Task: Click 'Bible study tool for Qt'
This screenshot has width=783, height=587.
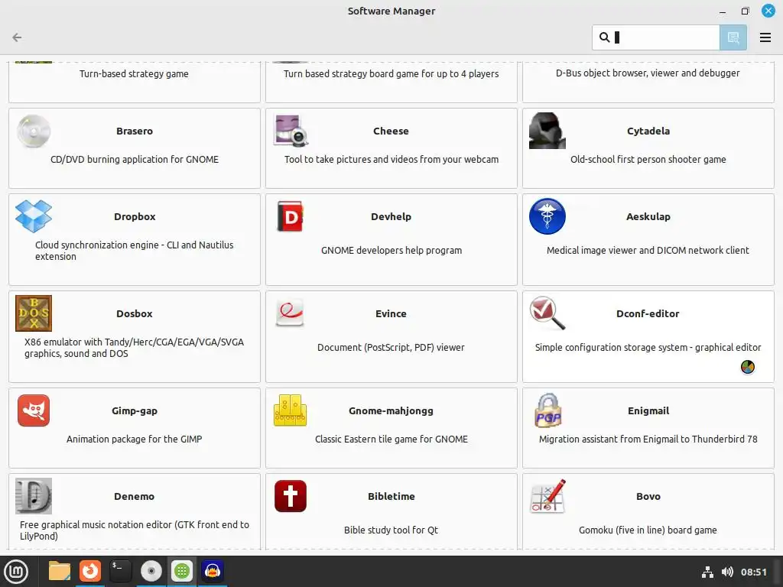Action: 391,530
